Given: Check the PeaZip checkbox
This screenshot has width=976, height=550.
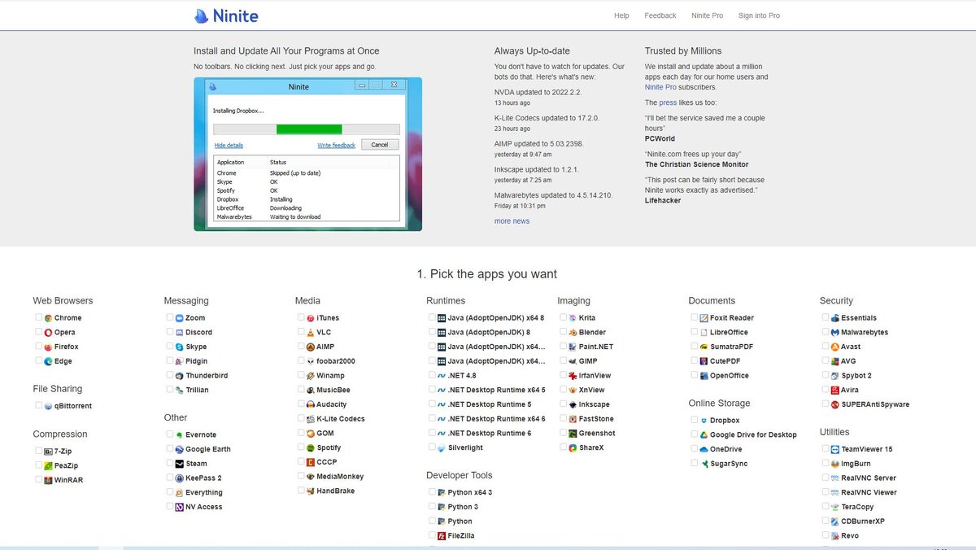Looking at the screenshot, I should [38, 465].
